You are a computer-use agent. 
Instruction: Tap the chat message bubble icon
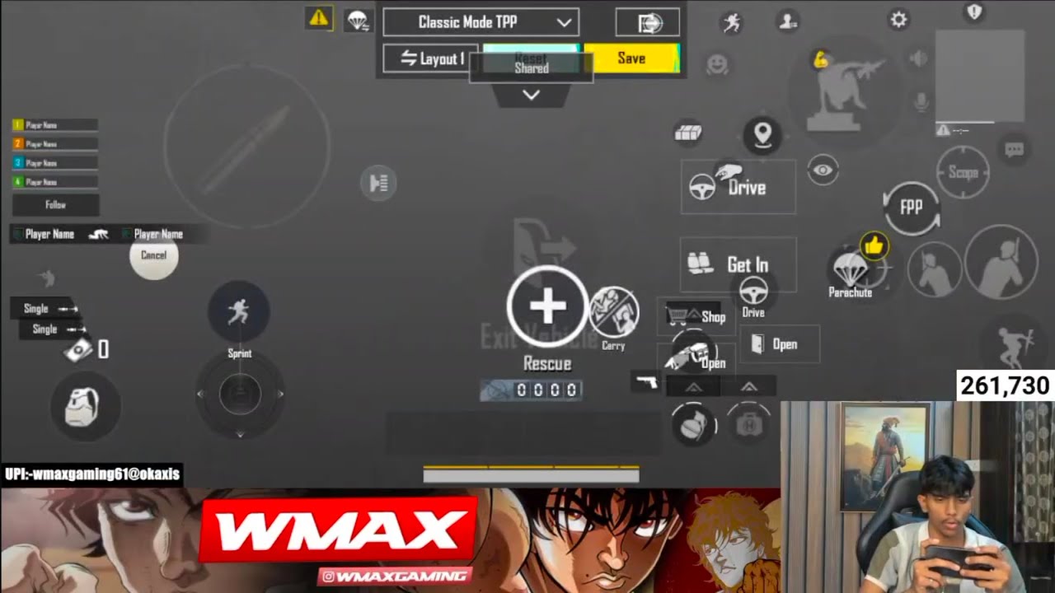(1015, 149)
